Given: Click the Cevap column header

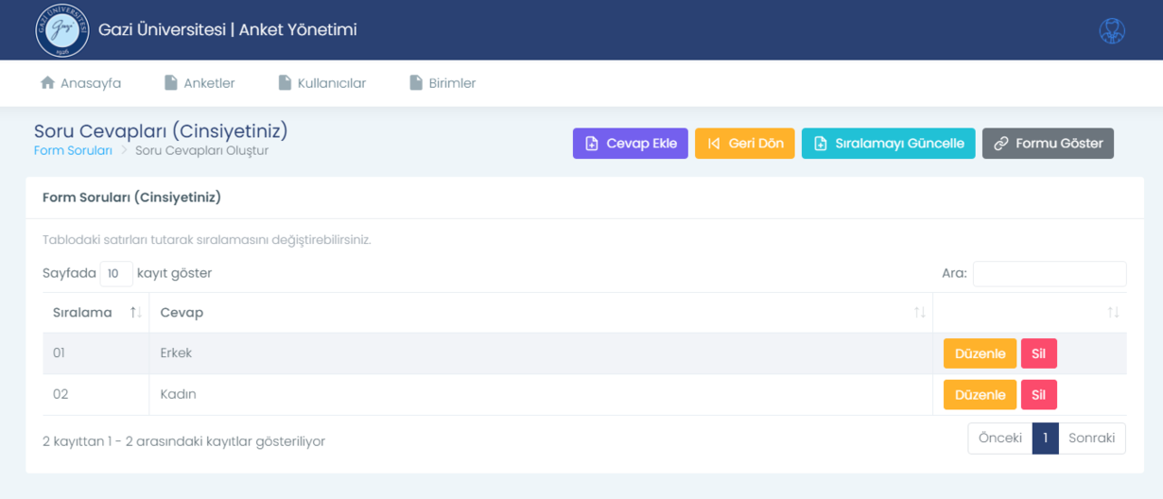Looking at the screenshot, I should (x=541, y=313).
